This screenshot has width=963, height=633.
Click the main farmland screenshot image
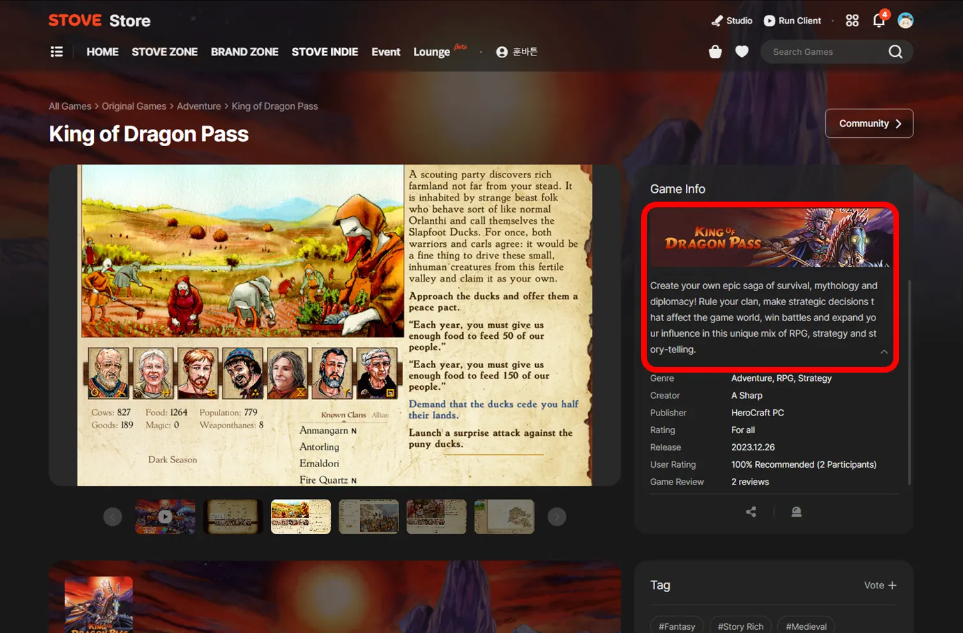coord(335,325)
